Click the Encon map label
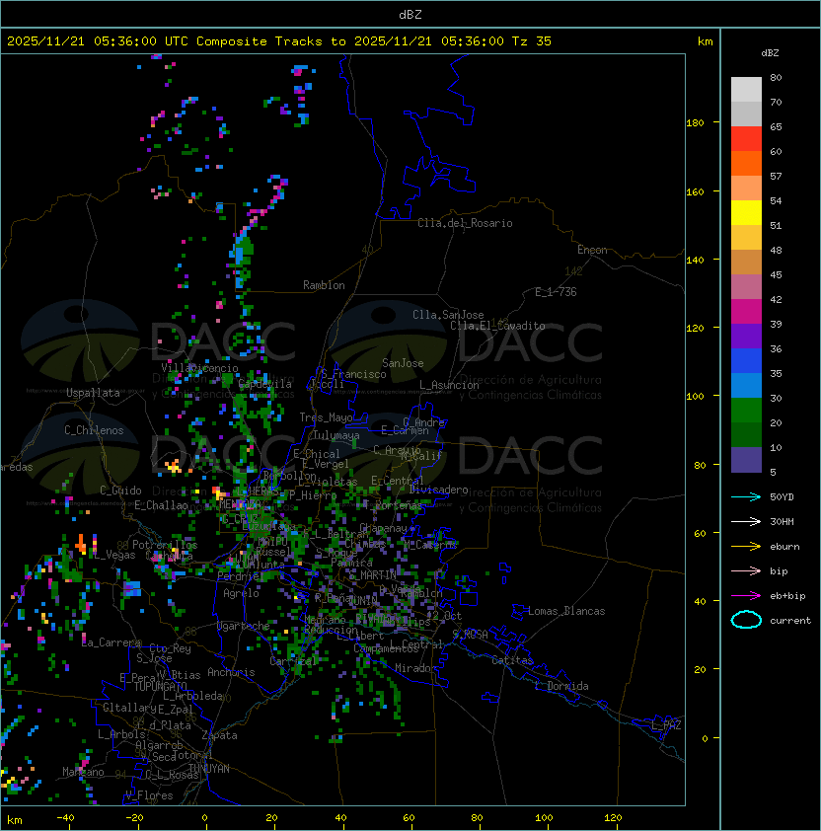 592,250
